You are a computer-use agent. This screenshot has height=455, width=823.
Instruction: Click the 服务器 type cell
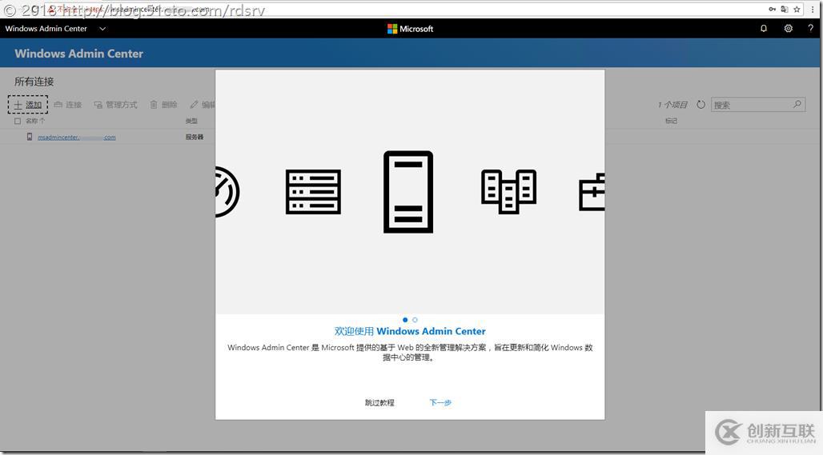[195, 138]
